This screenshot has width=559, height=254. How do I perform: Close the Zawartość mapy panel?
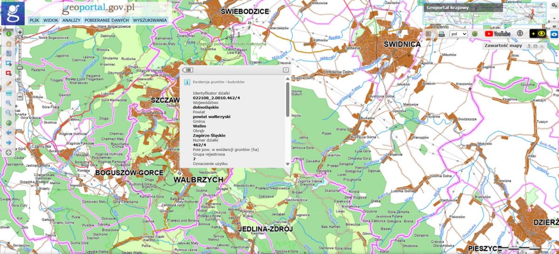coord(542,46)
